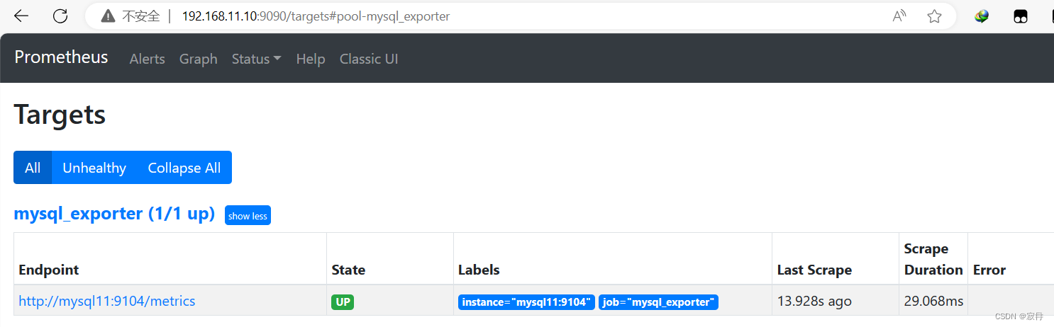Open the black extension icon beside globe
Screen dimensions: 1054x327
(1020, 16)
